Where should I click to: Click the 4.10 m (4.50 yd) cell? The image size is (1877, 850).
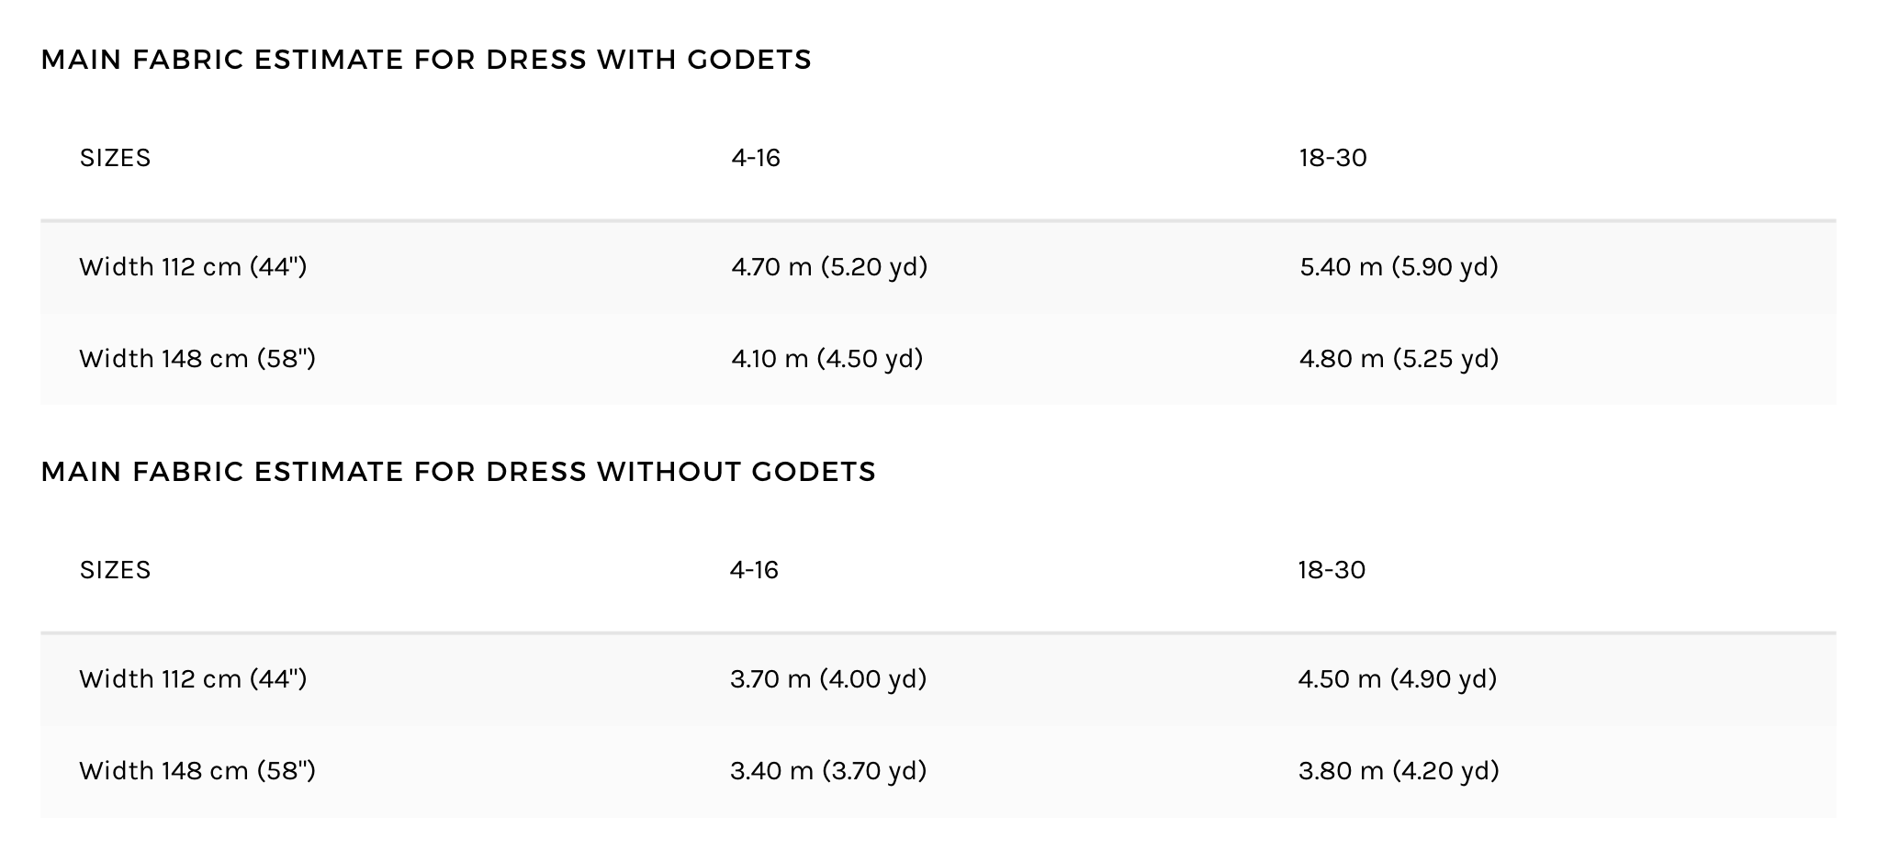click(x=827, y=358)
